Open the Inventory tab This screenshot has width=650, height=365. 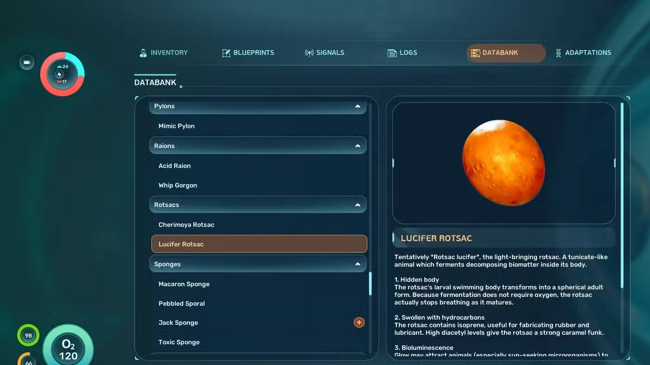(164, 53)
